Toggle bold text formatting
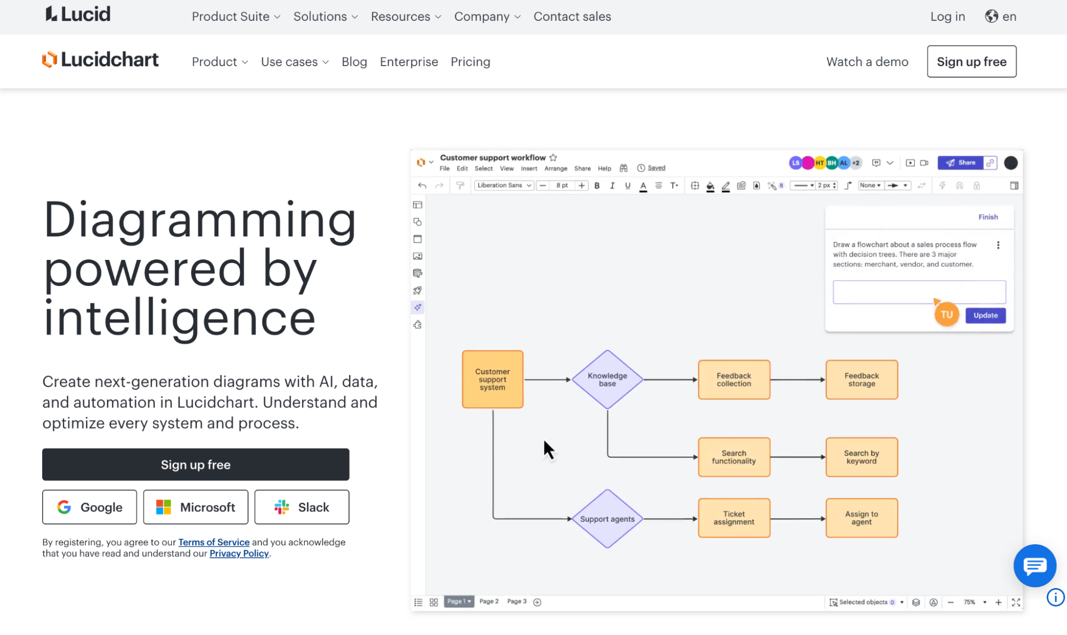The image size is (1067, 635). [597, 185]
